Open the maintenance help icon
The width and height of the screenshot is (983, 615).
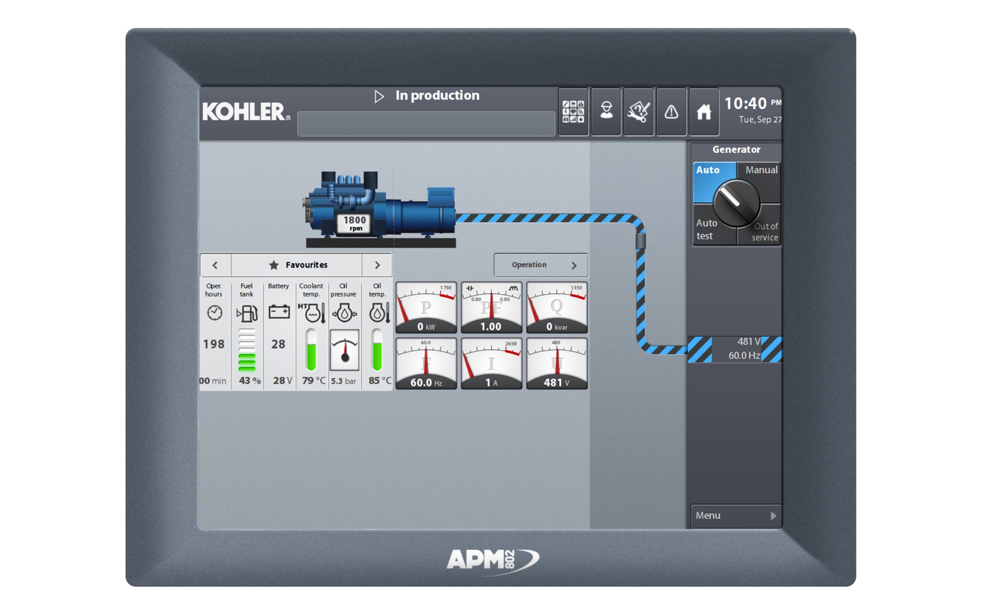(638, 112)
